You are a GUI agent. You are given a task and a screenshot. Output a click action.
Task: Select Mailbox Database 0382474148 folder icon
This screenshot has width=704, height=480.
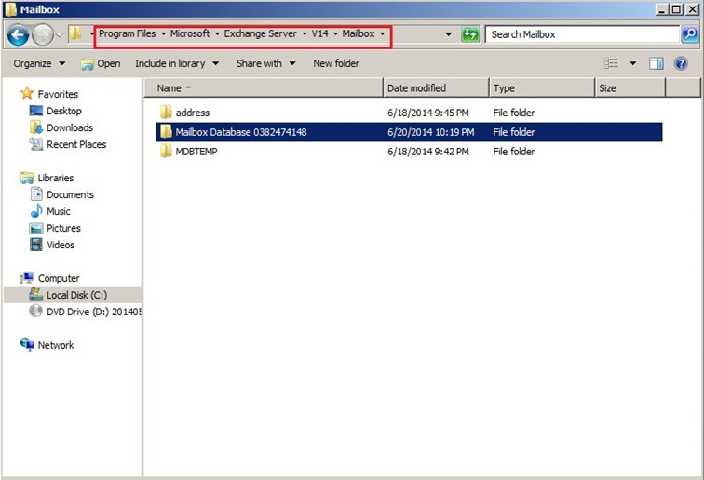point(166,131)
